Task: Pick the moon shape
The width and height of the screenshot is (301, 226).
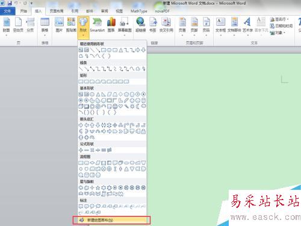Action: pos(138,106)
